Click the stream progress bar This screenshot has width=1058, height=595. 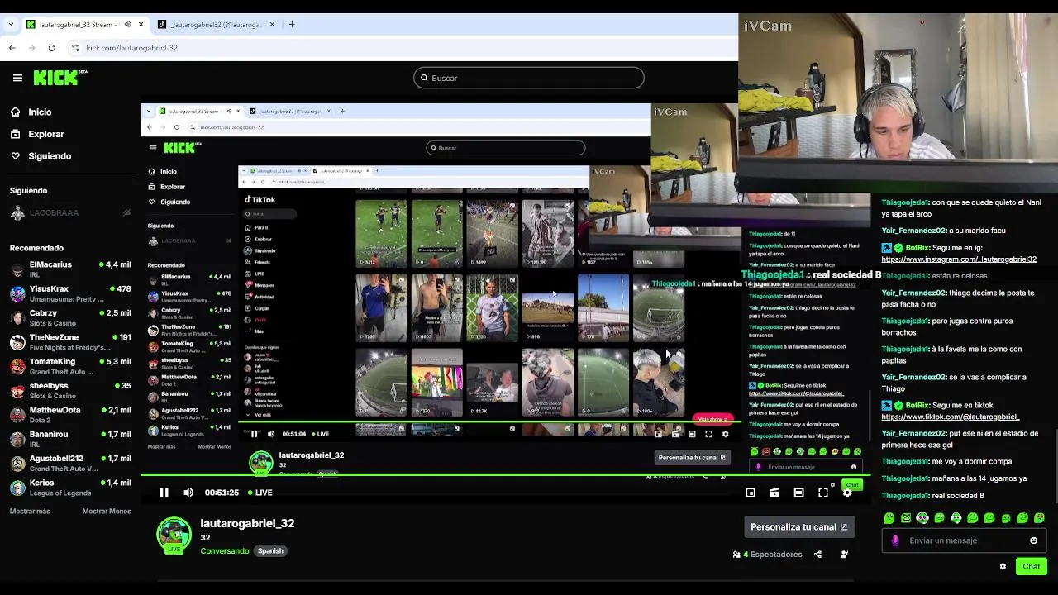tap(504, 475)
